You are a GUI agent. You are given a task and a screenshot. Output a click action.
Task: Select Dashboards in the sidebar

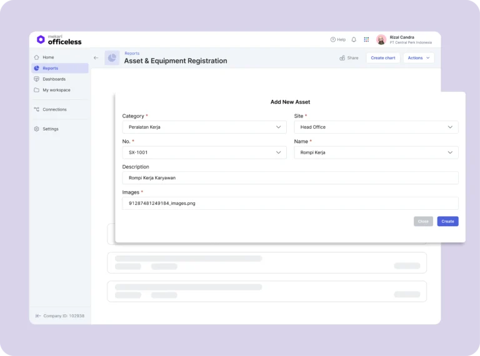54,79
